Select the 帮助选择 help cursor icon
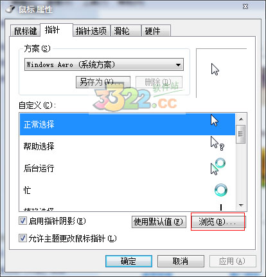Viewport: 266px width, 277px height. tap(217, 144)
